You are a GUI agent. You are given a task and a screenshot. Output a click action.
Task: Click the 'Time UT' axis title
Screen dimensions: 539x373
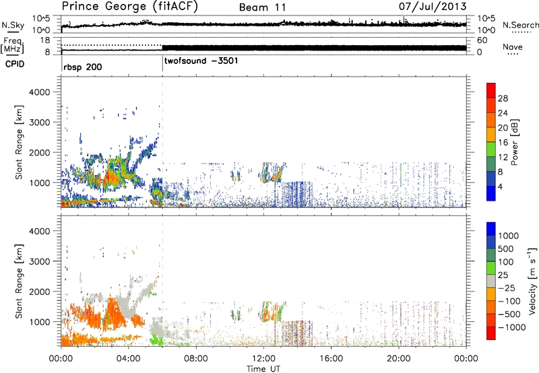pyautogui.click(x=263, y=369)
